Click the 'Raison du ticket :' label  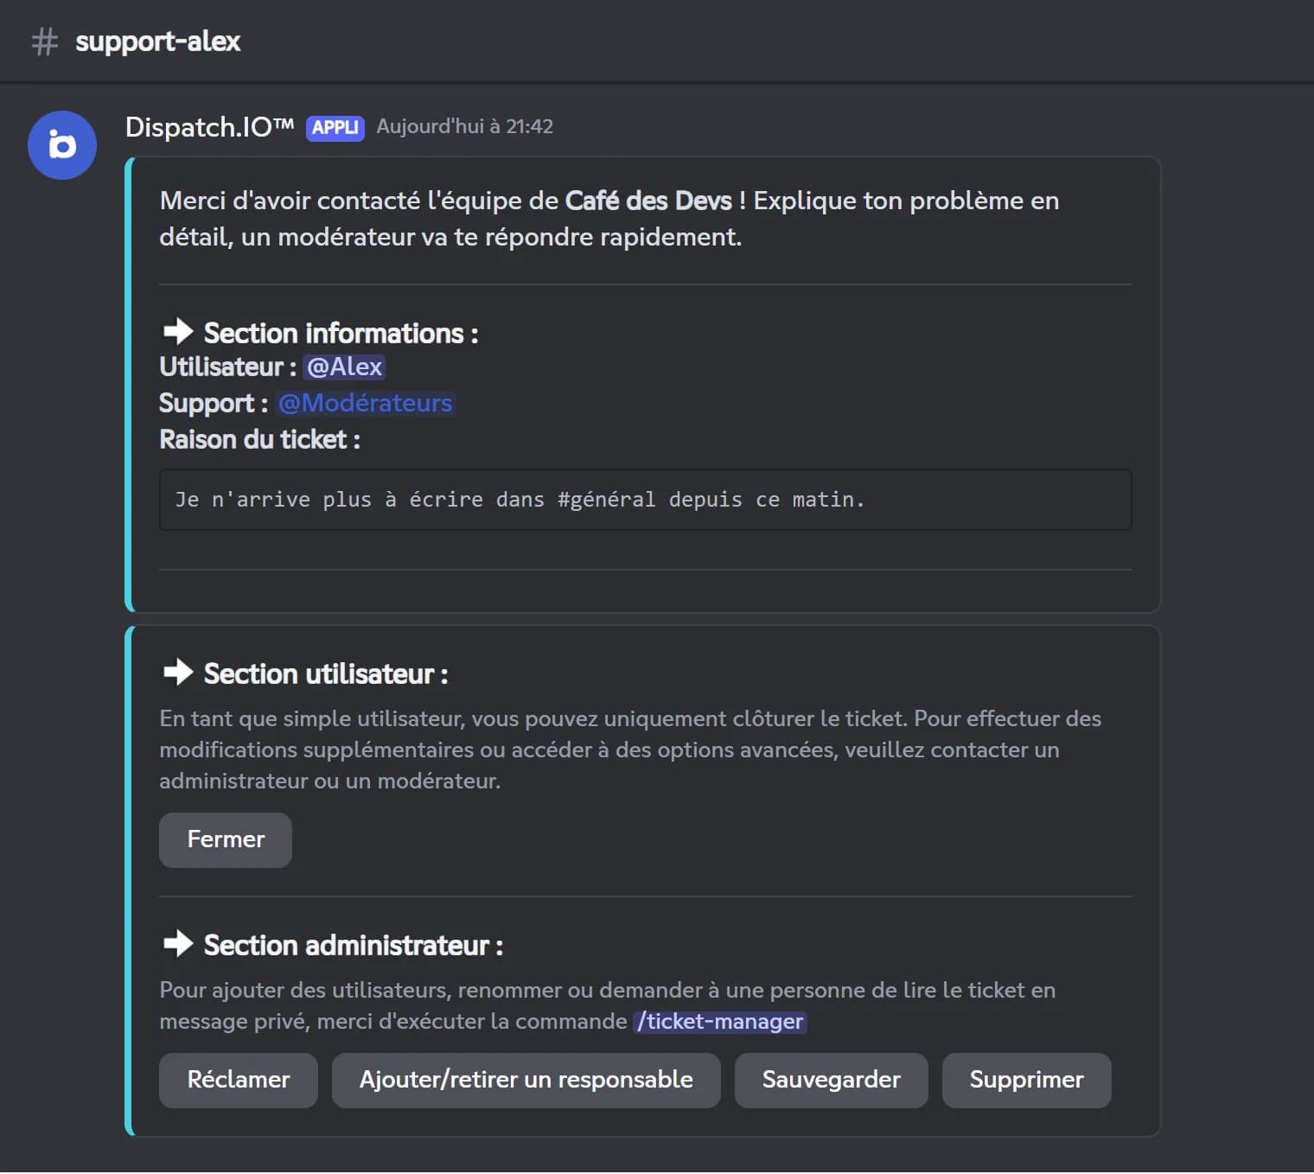259,439
